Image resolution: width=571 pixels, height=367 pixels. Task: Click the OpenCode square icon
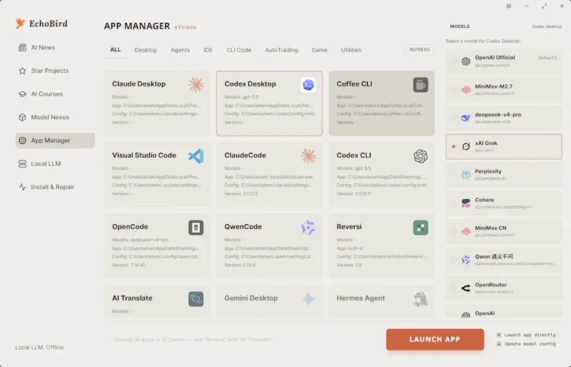(196, 228)
